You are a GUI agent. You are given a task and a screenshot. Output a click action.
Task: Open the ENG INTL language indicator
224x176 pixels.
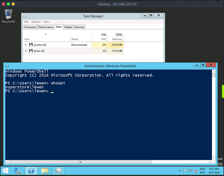tap(202, 171)
